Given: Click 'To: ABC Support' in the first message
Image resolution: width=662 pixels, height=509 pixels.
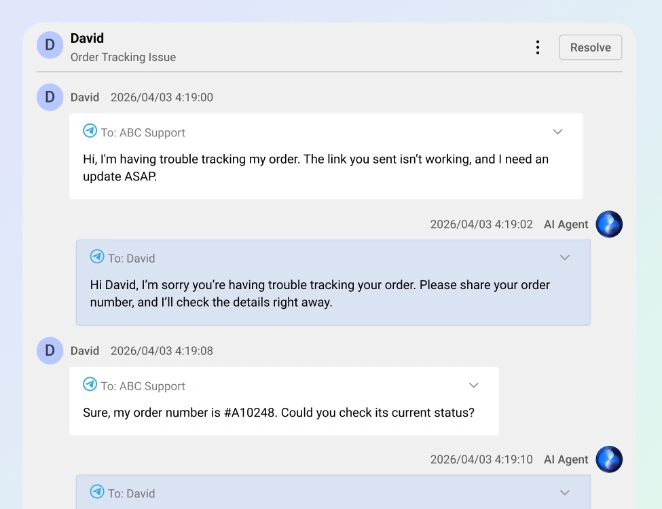Looking at the screenshot, I should tap(143, 132).
